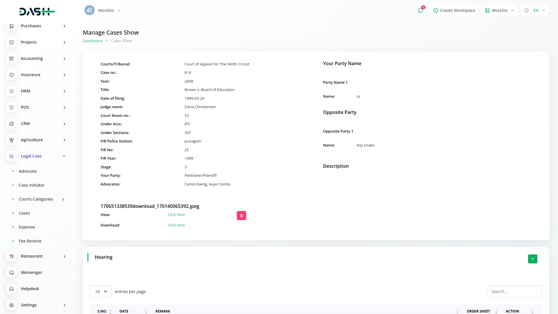Click the Agriculture plant icon

coord(11,140)
